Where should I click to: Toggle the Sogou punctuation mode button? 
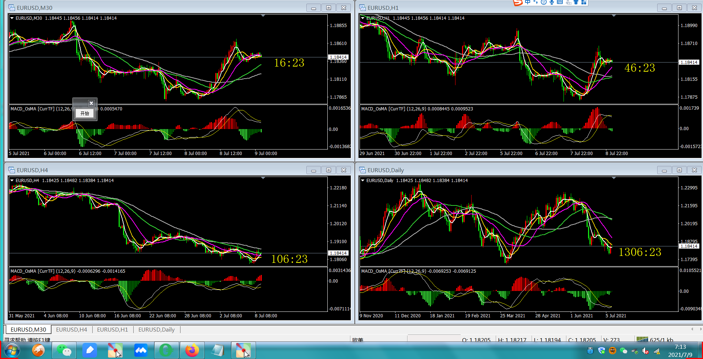pyautogui.click(x=536, y=2)
